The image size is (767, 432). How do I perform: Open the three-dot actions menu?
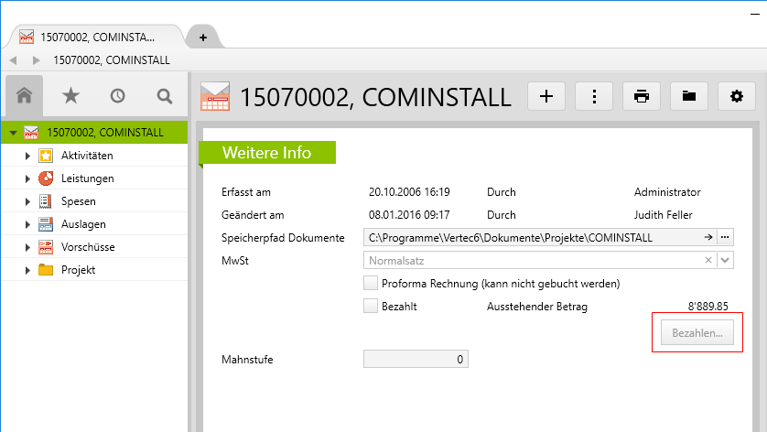[x=594, y=96]
